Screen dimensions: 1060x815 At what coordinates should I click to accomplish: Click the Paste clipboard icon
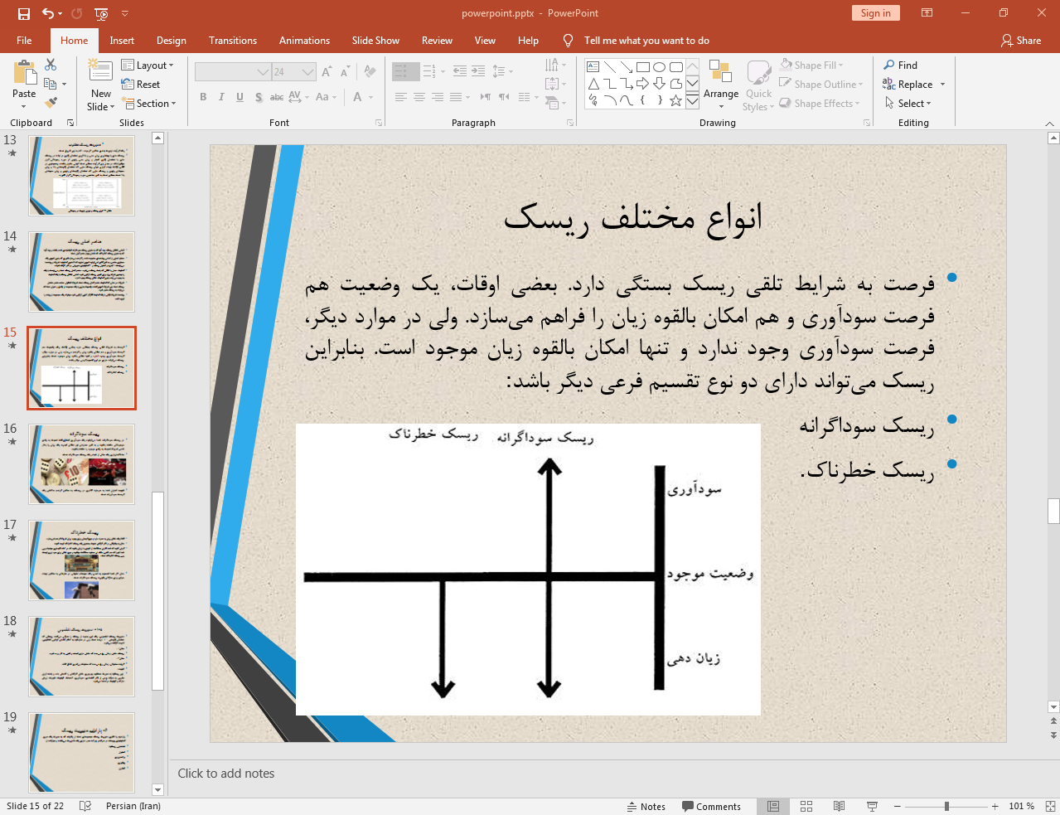(x=25, y=73)
